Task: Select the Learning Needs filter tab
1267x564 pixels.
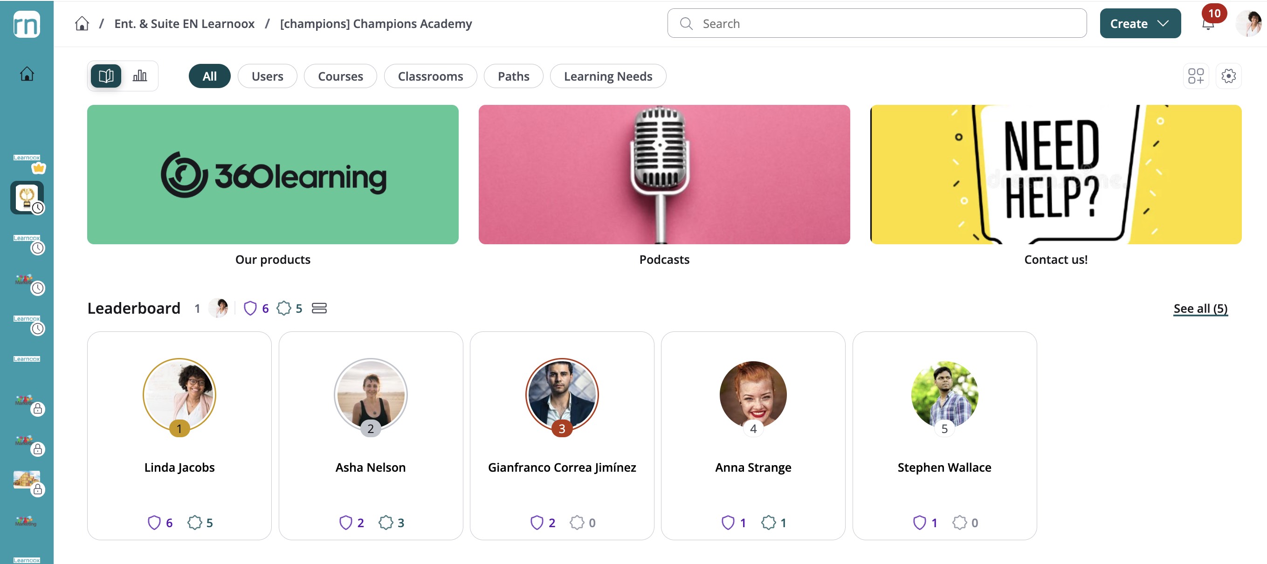Action: (x=608, y=76)
